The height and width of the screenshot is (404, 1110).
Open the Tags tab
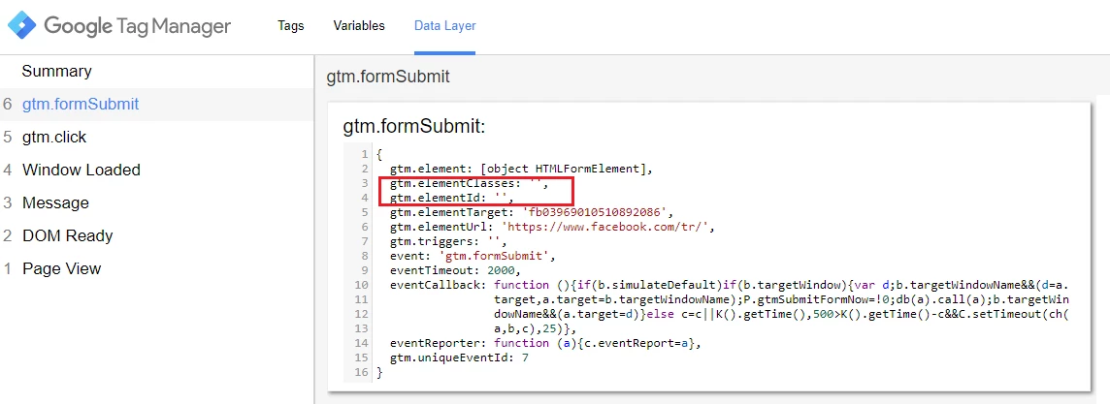click(291, 26)
